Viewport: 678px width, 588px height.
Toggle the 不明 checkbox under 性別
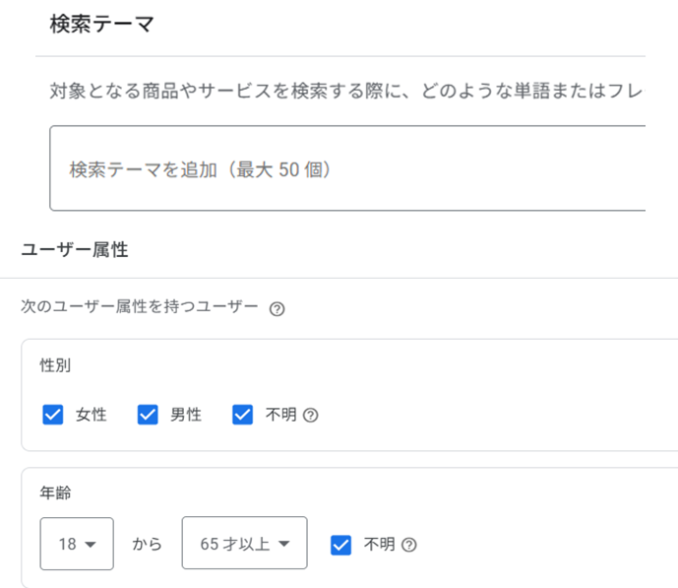click(243, 415)
